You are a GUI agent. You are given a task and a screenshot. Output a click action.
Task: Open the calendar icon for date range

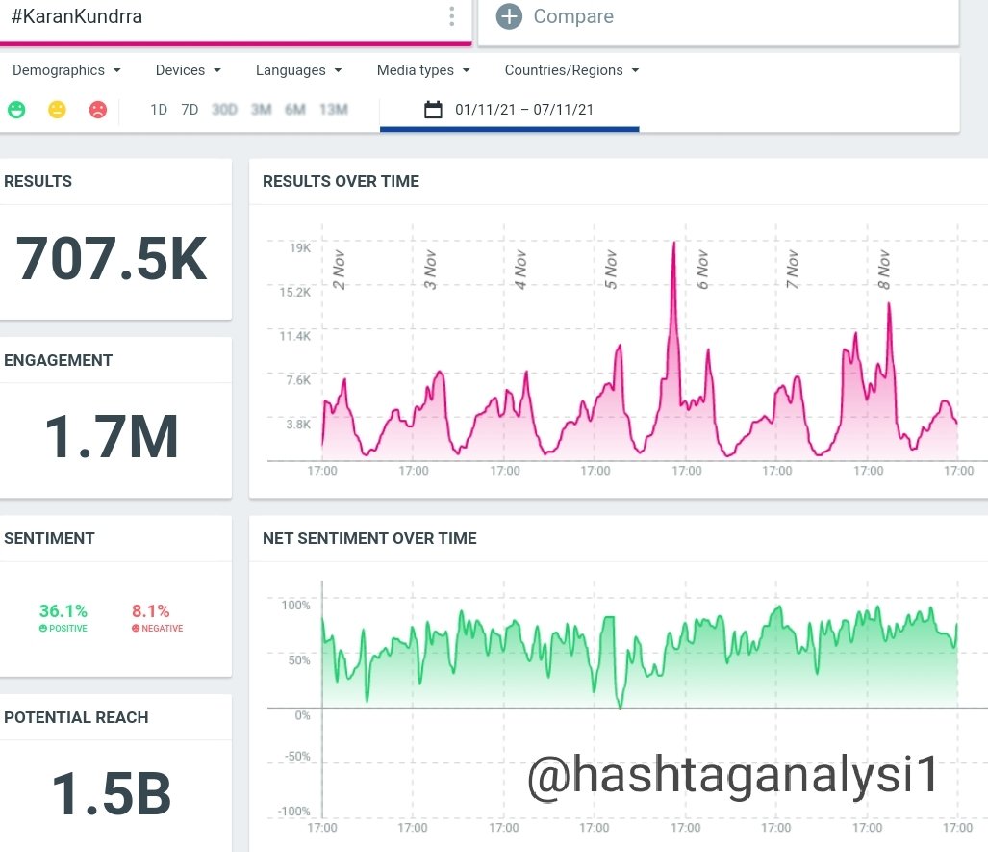(x=433, y=110)
